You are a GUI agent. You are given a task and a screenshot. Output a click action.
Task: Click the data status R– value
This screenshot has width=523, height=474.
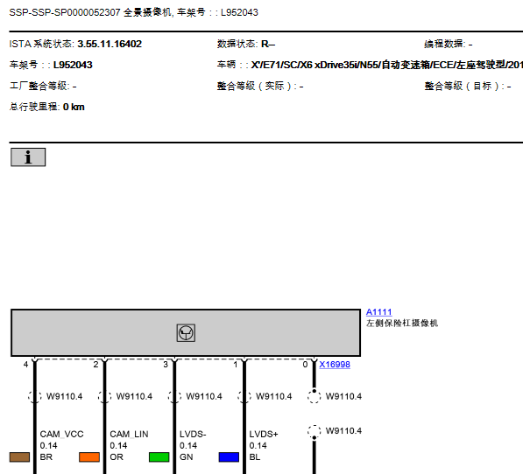coord(268,44)
